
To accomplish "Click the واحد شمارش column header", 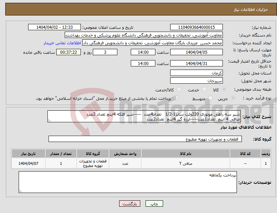I will pyautogui.click(x=125, y=154).
